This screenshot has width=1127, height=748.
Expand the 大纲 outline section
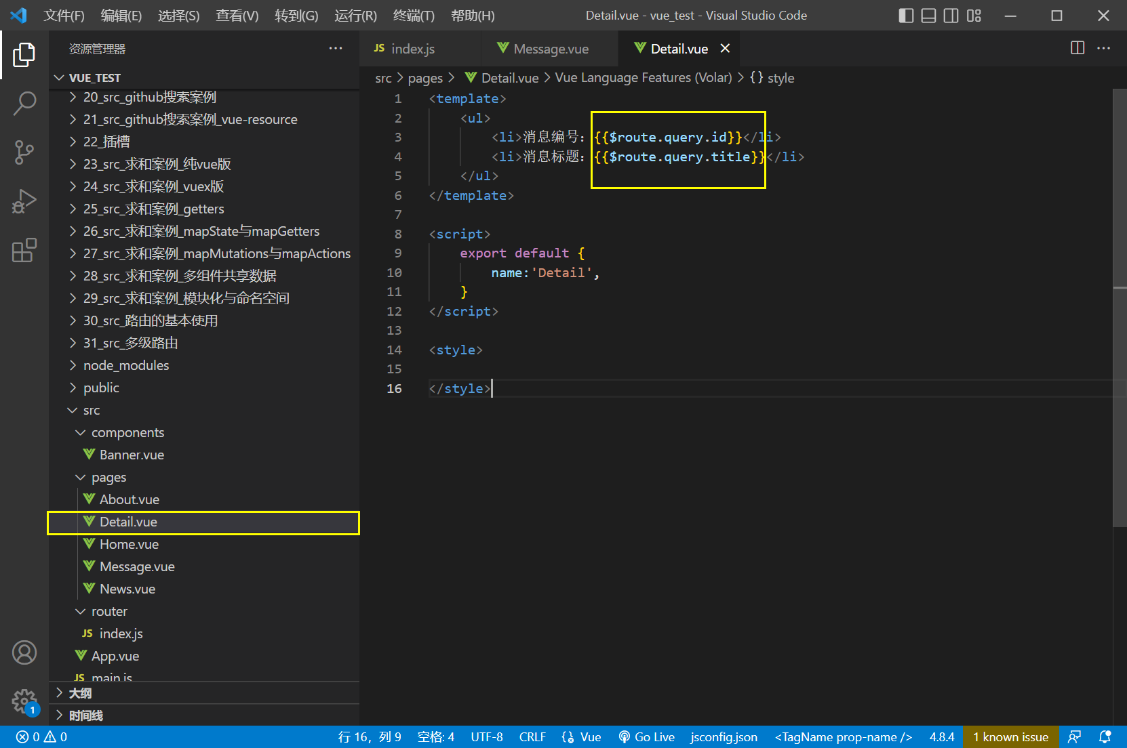pyautogui.click(x=203, y=693)
